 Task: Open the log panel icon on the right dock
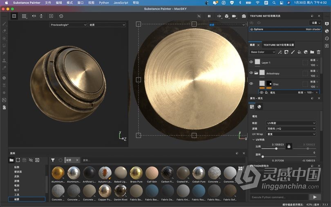pos(327,46)
